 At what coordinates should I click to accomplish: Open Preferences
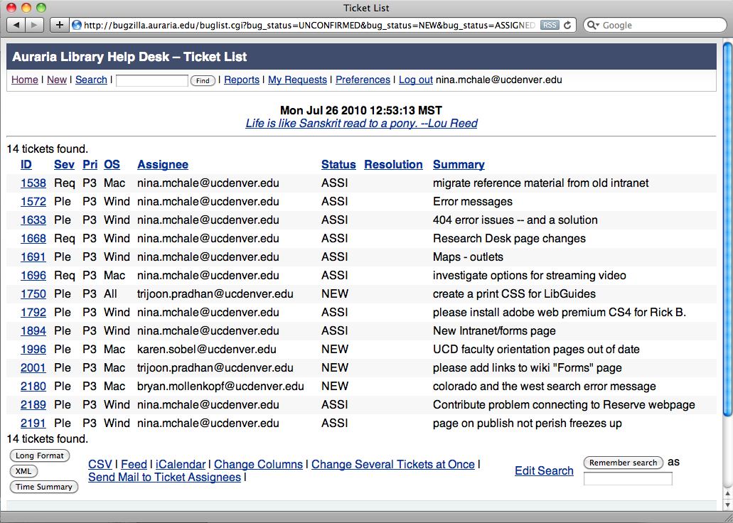pos(363,80)
